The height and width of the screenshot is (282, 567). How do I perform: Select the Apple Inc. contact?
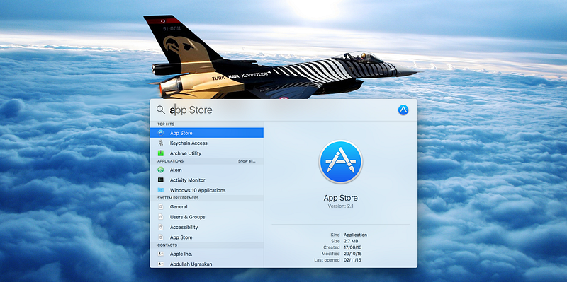(206, 254)
